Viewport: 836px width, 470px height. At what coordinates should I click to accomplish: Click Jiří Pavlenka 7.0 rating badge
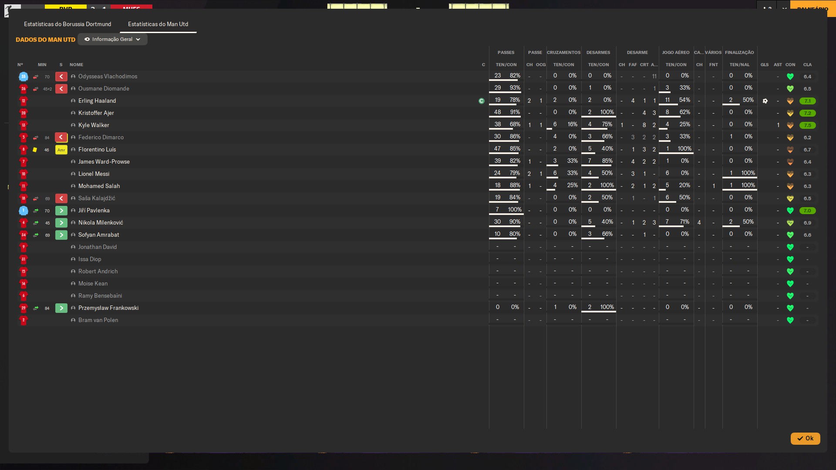[x=807, y=211]
